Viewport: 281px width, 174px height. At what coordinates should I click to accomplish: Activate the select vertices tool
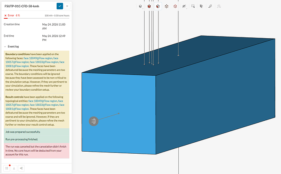175,7
